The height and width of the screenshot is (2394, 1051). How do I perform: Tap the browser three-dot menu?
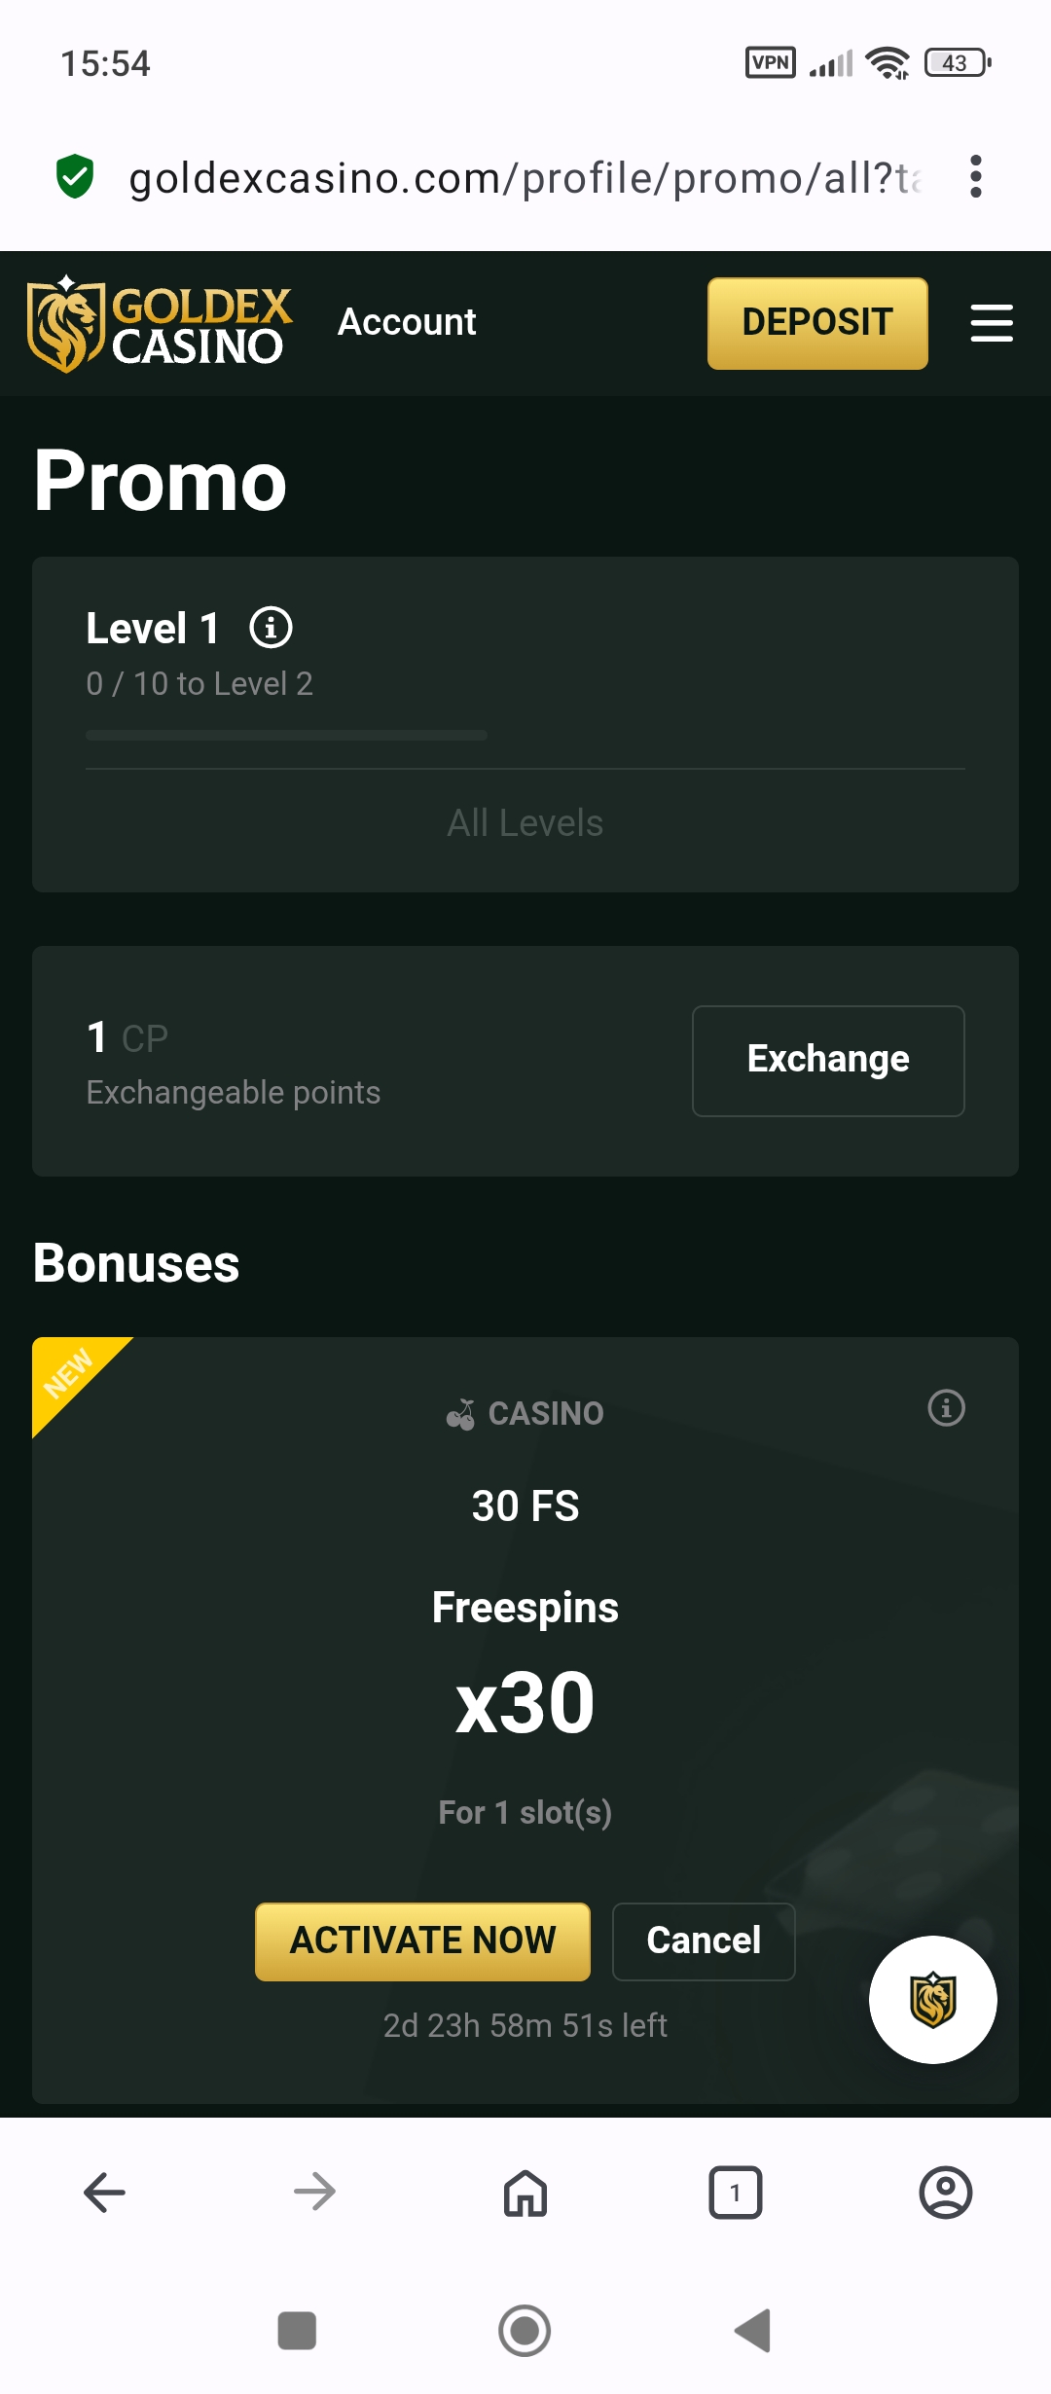coord(975,177)
